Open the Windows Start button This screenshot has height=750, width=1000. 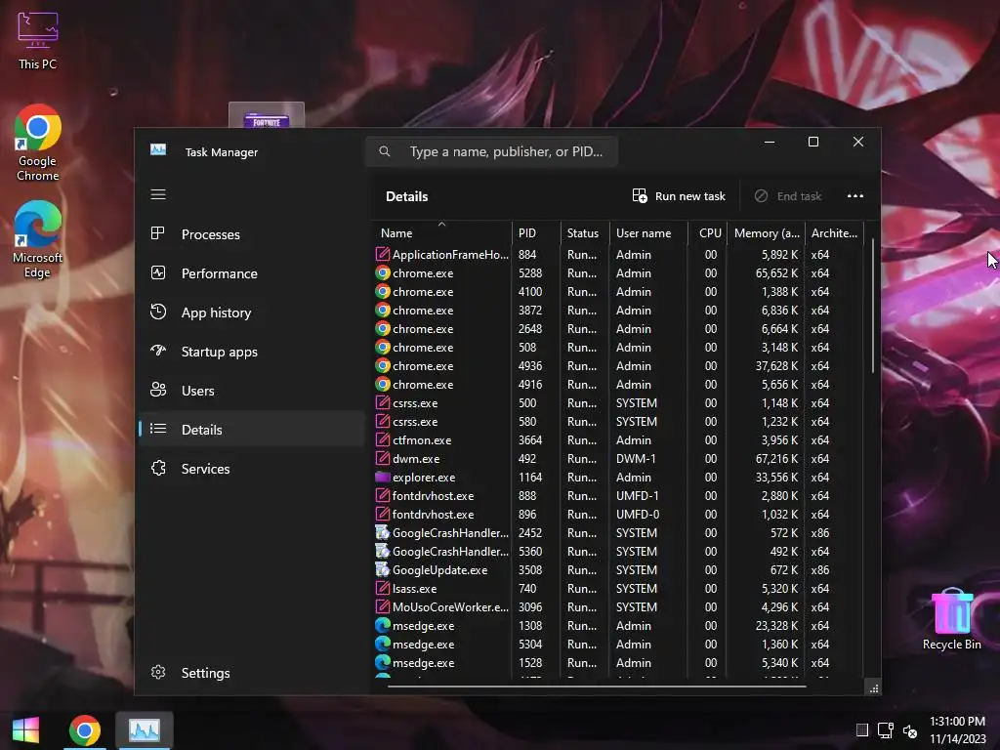[26, 729]
